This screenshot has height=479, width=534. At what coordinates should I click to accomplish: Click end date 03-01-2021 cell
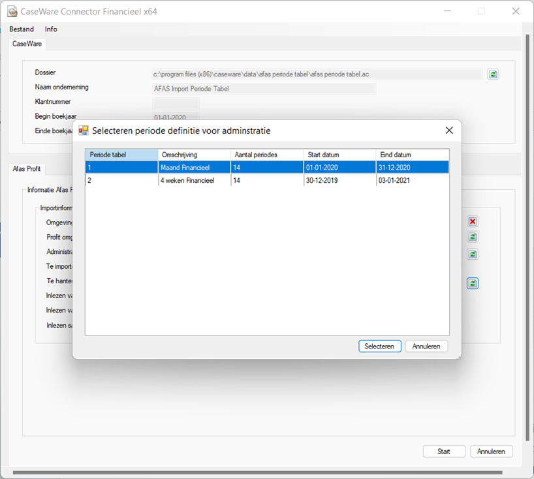(x=413, y=180)
